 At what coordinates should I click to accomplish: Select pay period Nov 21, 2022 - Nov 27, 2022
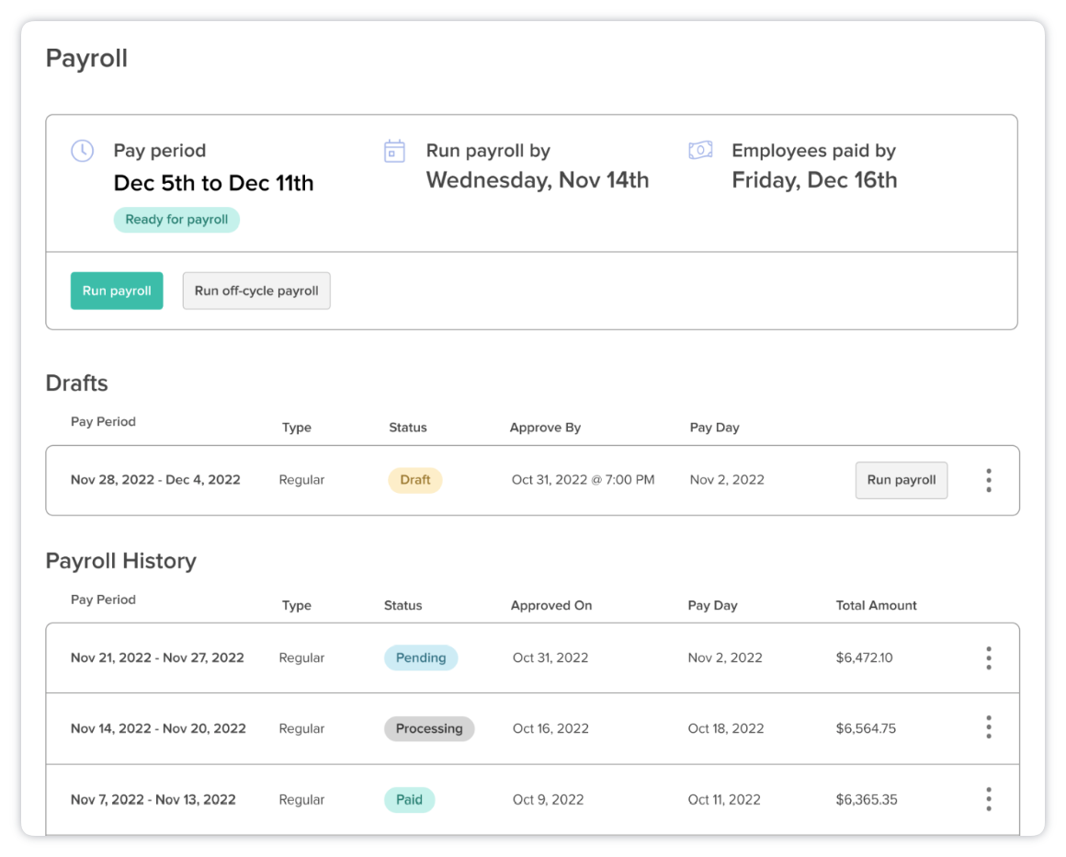coord(157,657)
